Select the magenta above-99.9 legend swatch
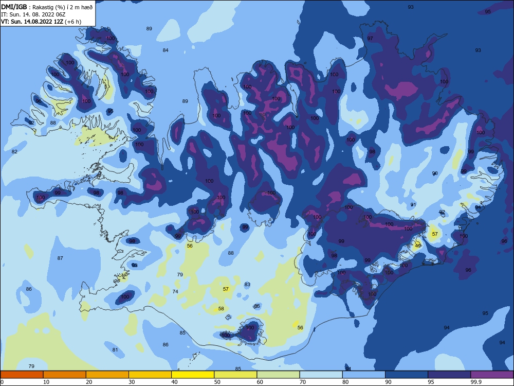The height and width of the screenshot is (386, 514). pos(492,375)
